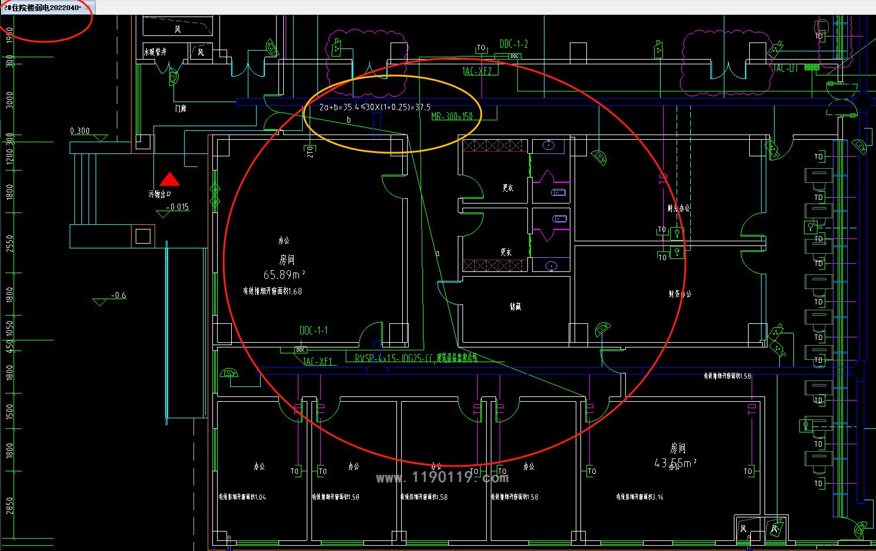876x551 pixels.
Task: Select the MR-300x150 cable tray label
Action: 452,117
